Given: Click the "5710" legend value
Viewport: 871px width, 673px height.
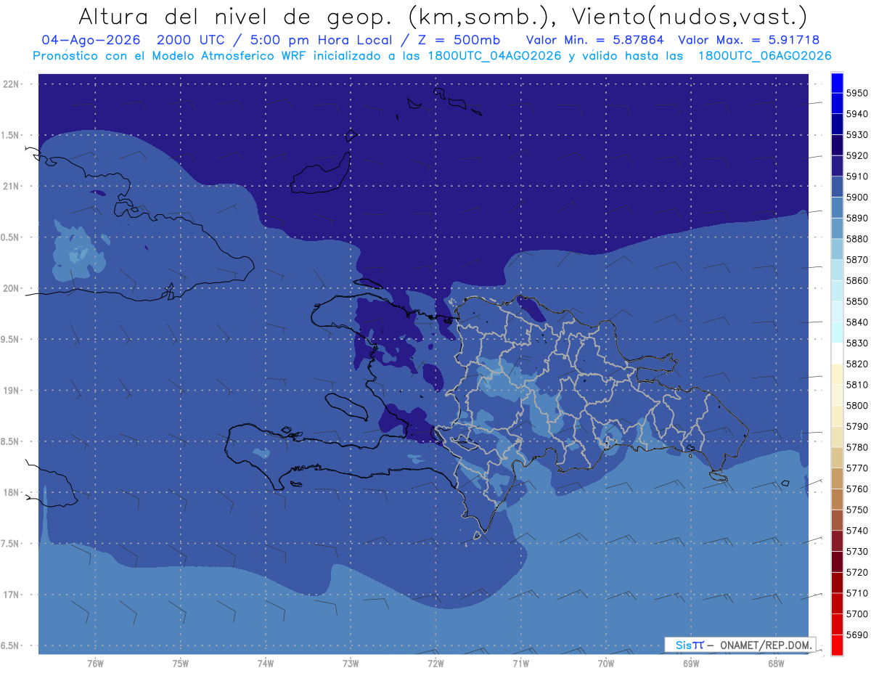Looking at the screenshot, I should pos(857,593).
